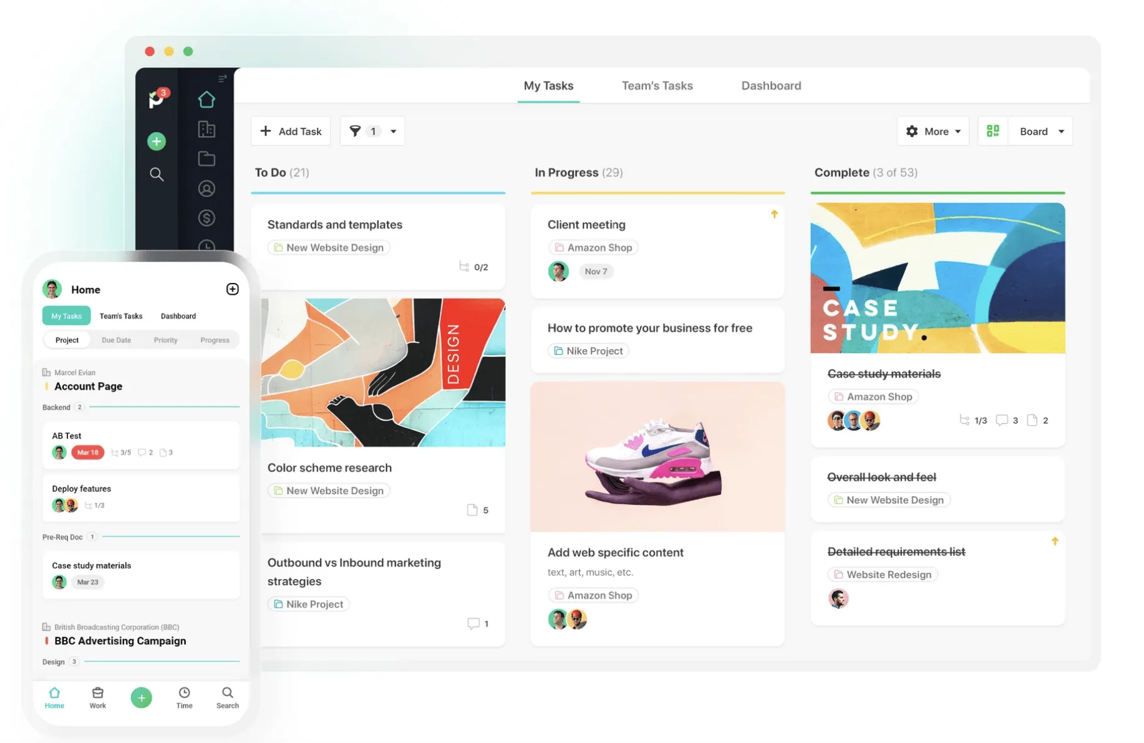Open the contacts person icon in sidebar
Viewport: 1144px width, 743px height.
coord(206,188)
